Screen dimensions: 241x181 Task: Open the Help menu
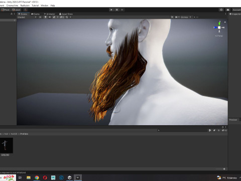click(53, 6)
